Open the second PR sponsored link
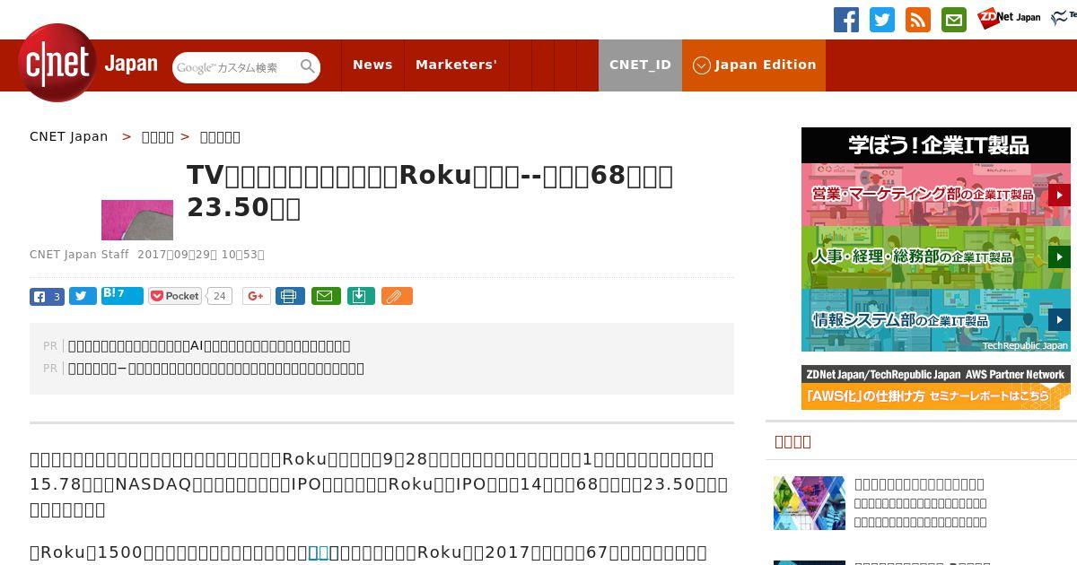The image size is (1077, 565). pyautogui.click(x=216, y=368)
